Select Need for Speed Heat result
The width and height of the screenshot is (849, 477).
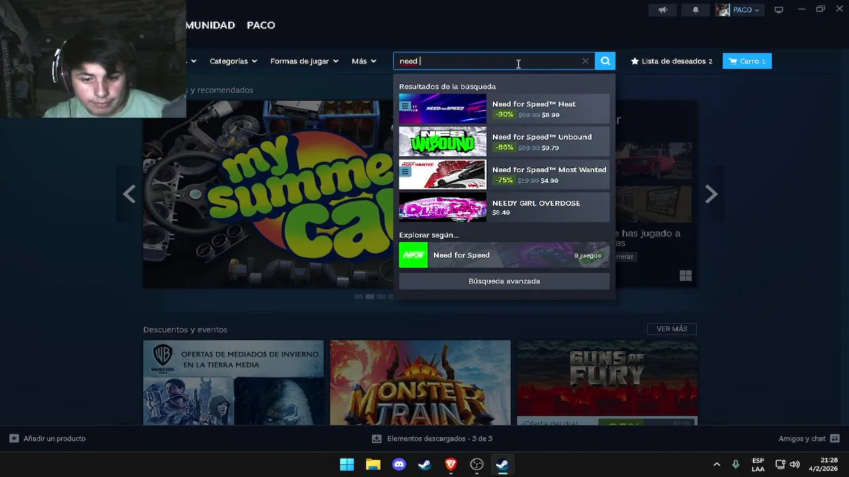tap(504, 109)
